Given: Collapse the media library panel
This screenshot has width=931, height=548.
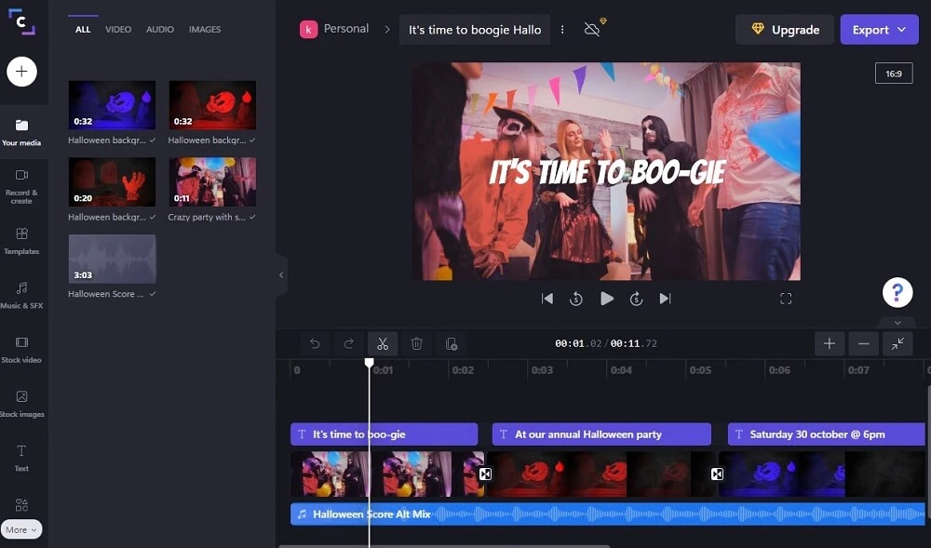Looking at the screenshot, I should point(281,274).
